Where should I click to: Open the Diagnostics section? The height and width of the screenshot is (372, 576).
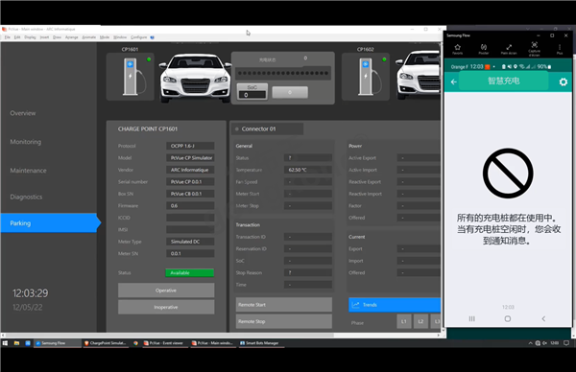26,197
